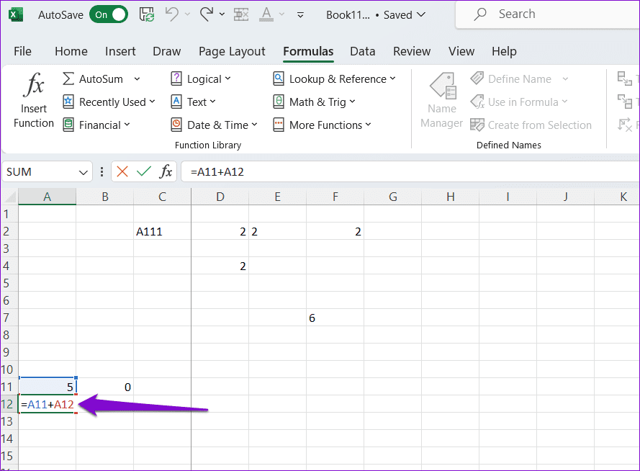Screen dimensions: 640x471
Task: Click the Save icon in Quick Access Toolbar
Action: [x=147, y=14]
